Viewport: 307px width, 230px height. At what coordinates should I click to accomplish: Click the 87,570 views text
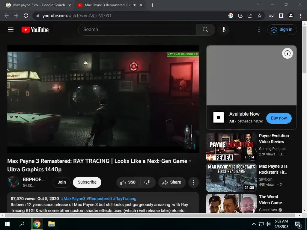(23, 199)
